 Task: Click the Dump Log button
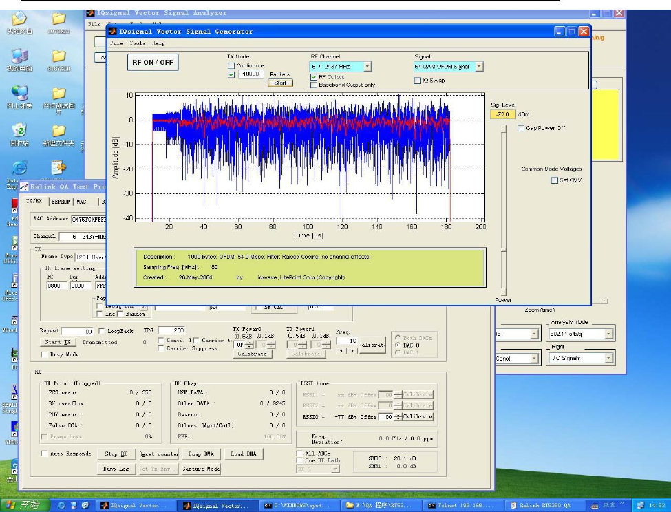(116, 469)
